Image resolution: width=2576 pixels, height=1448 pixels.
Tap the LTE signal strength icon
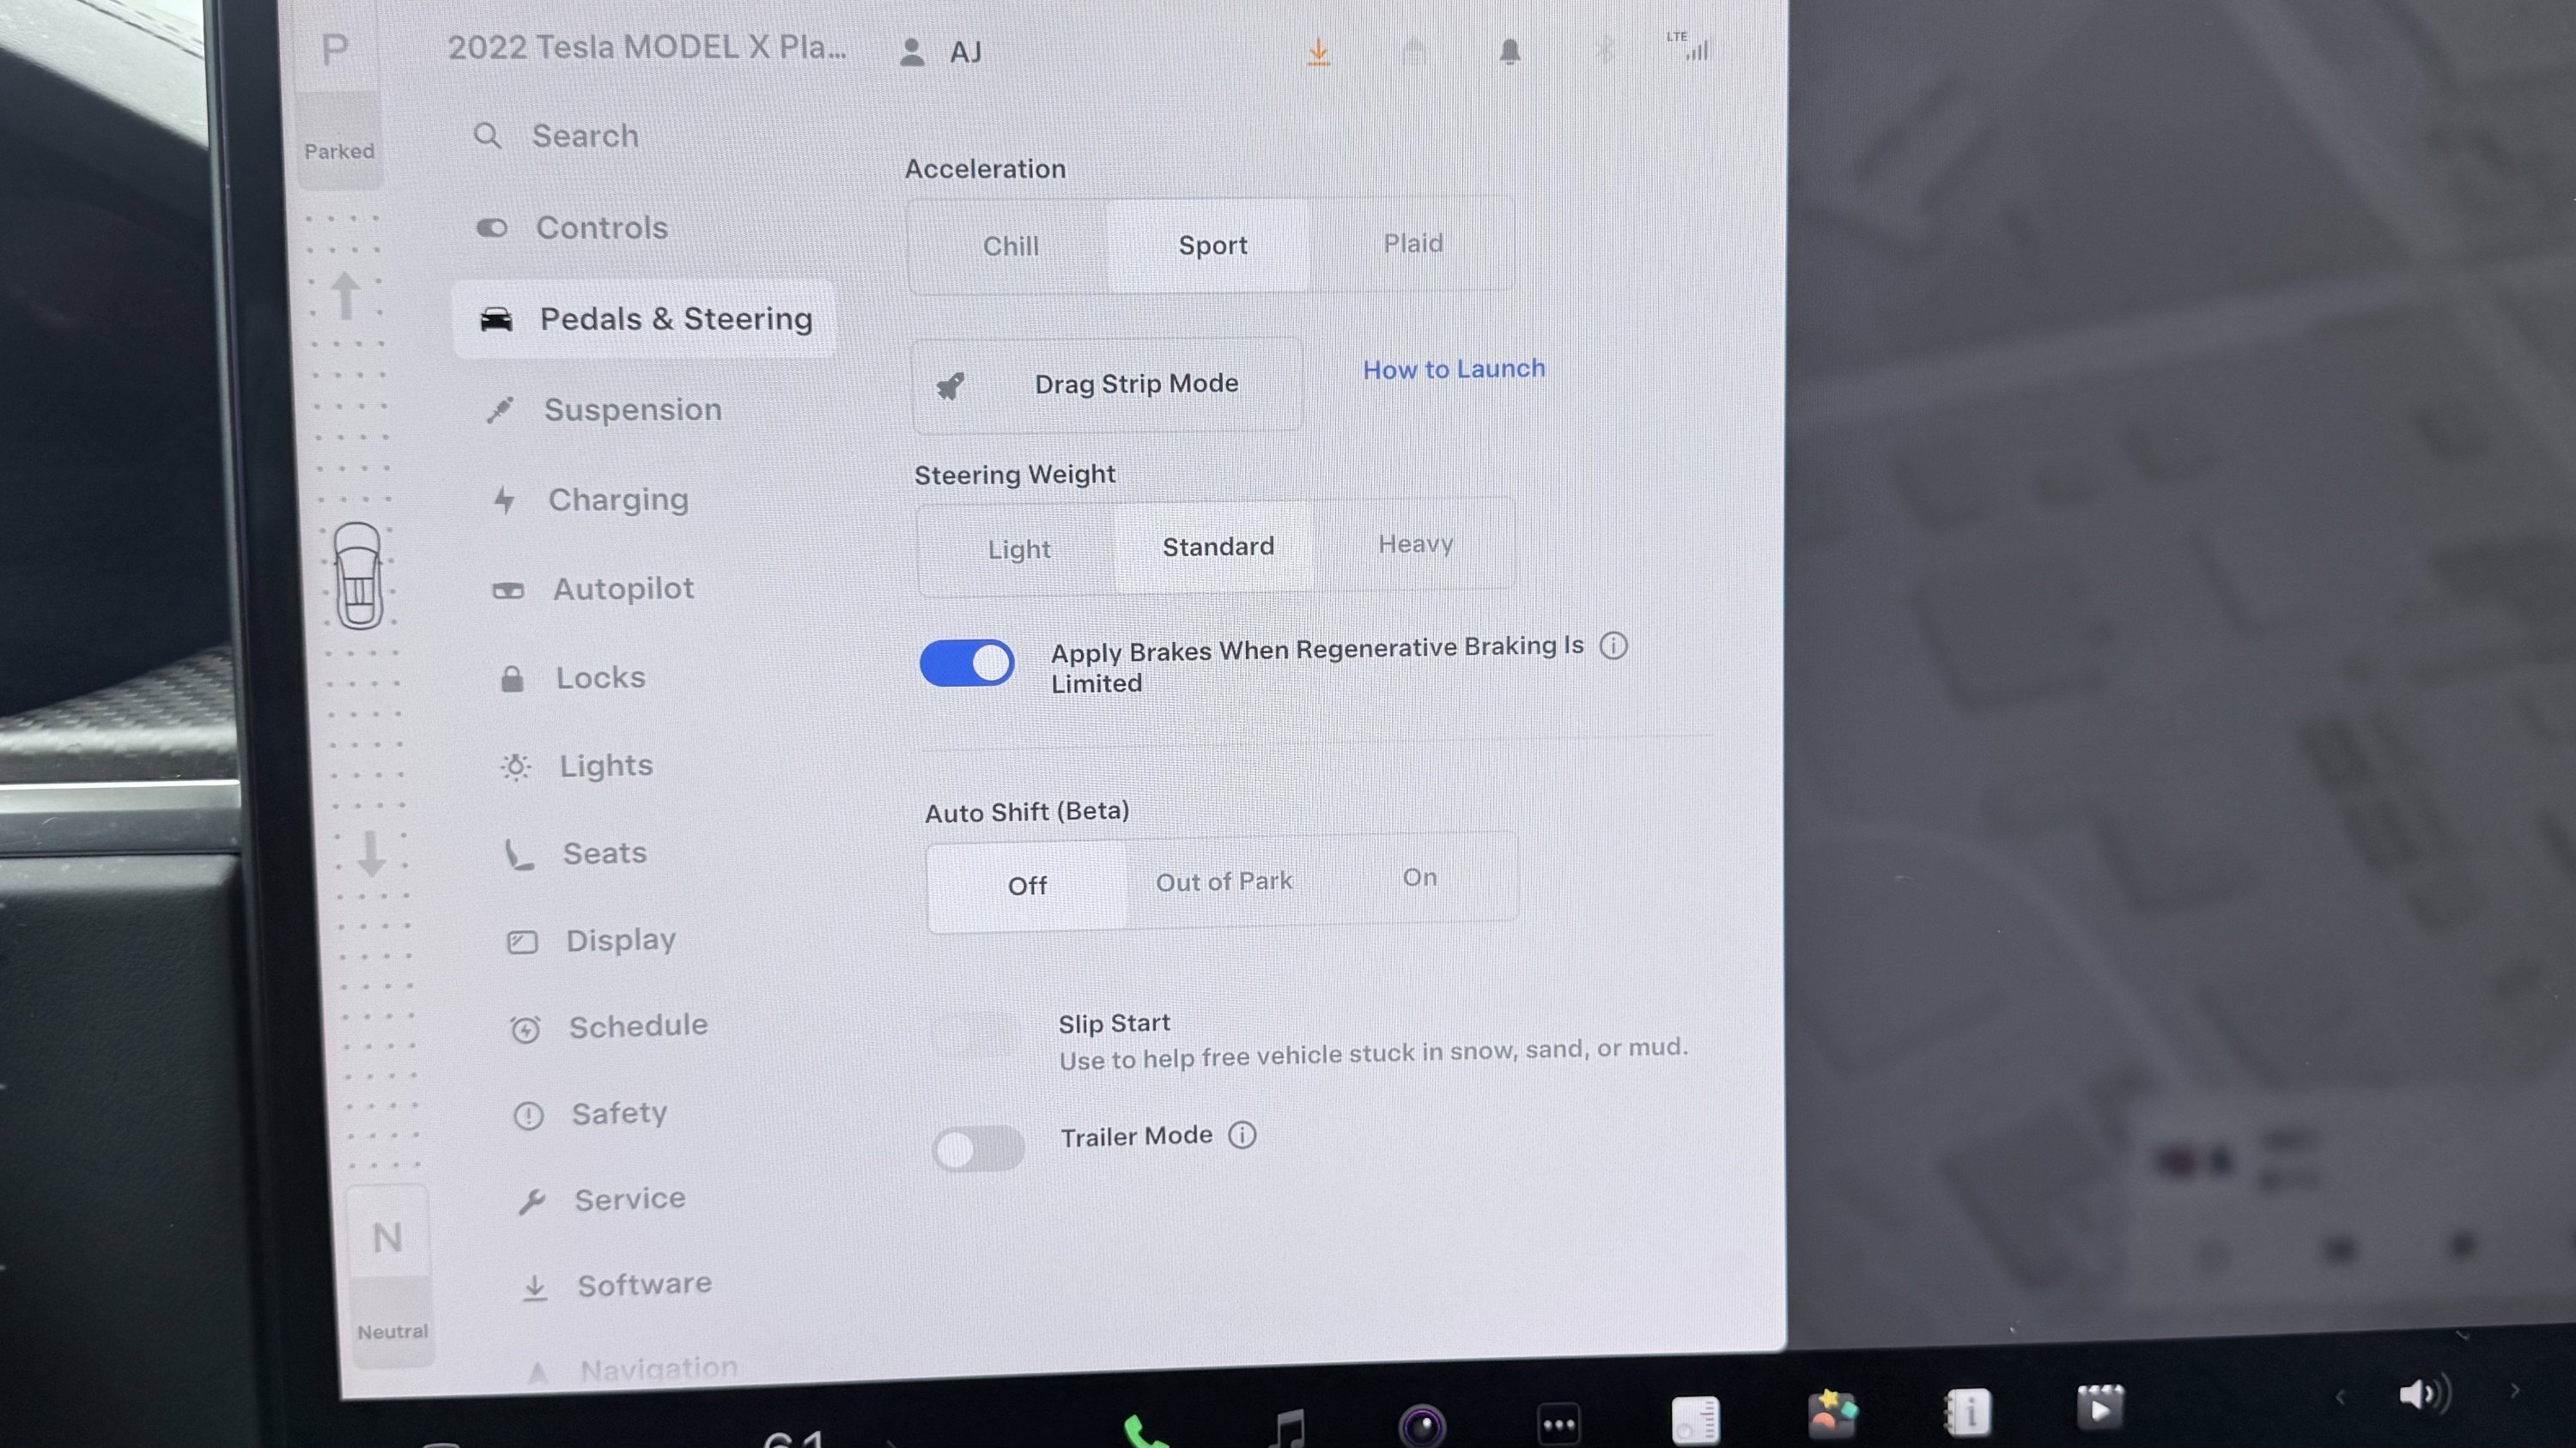(x=1690, y=46)
